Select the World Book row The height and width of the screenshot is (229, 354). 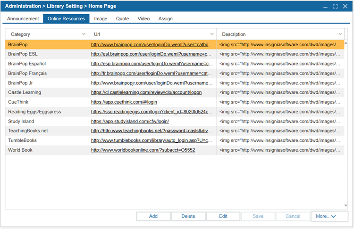pos(175,150)
